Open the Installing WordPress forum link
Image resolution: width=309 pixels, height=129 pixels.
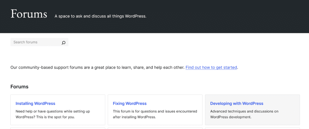(35, 103)
